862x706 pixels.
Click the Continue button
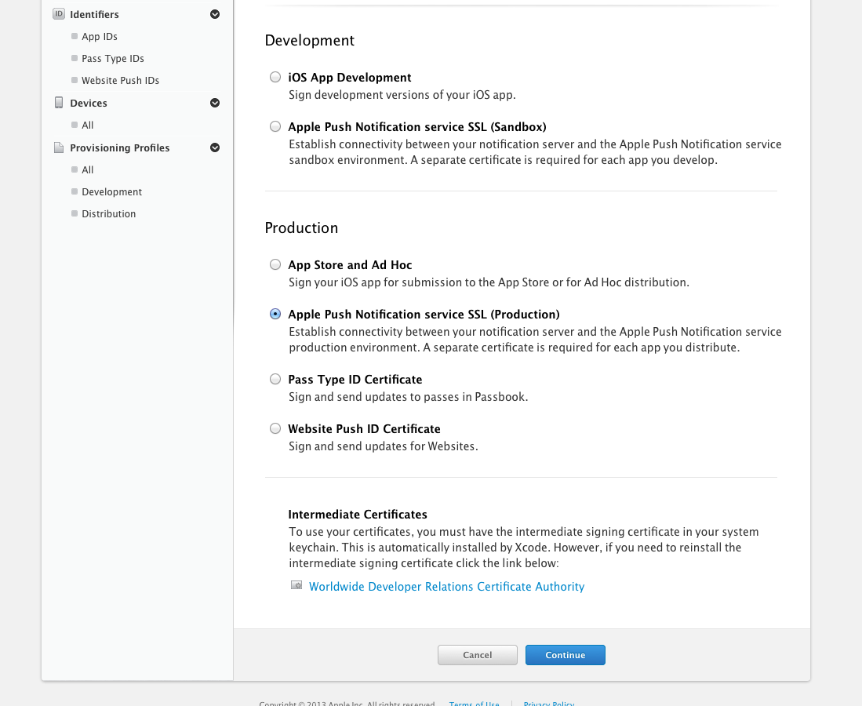click(566, 655)
